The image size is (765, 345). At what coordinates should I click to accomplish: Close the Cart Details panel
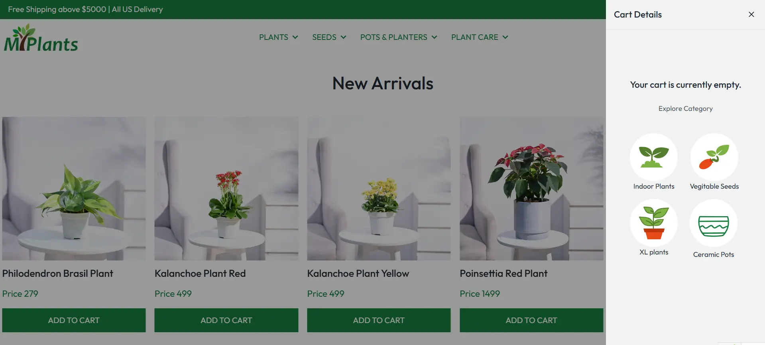(751, 14)
